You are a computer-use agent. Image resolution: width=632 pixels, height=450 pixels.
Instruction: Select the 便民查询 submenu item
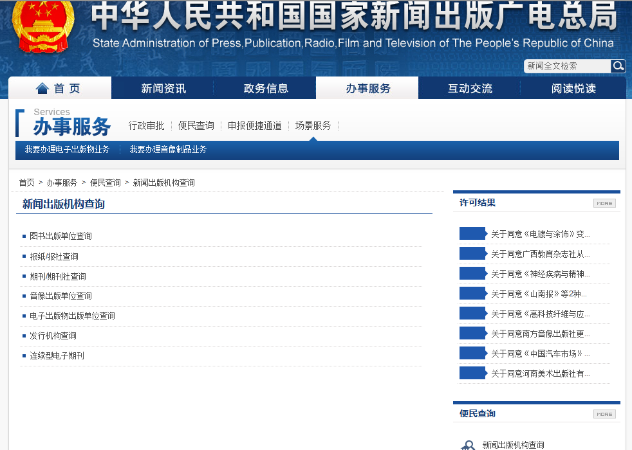[196, 125]
